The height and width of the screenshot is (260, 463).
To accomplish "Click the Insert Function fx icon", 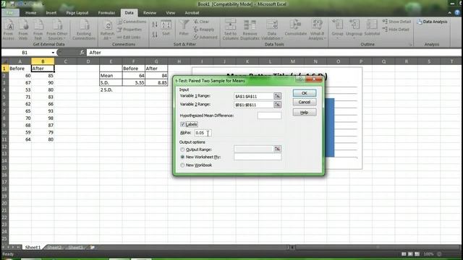I will pyautogui.click(x=82, y=53).
